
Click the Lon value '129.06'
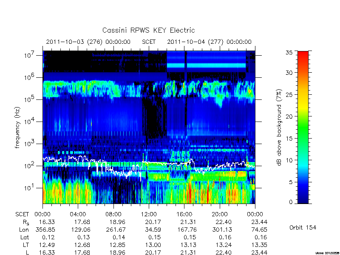[x=80, y=229]
